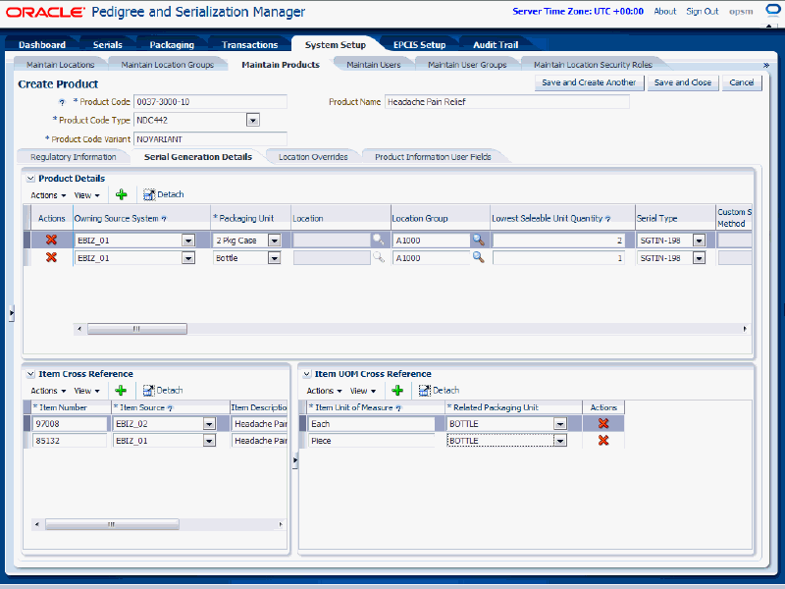
Task: Open the Product Code Type dropdown
Action: pos(253,120)
